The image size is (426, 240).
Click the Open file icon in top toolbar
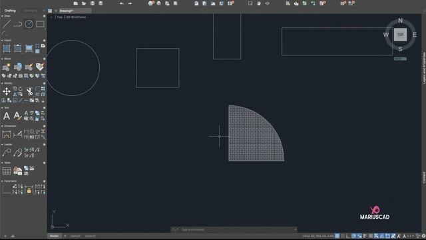click(x=84, y=3)
